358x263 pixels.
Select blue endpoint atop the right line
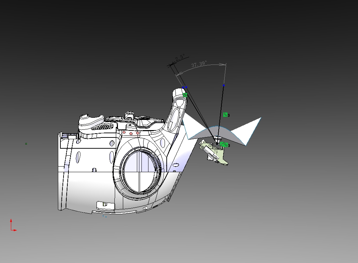[x=224, y=85]
